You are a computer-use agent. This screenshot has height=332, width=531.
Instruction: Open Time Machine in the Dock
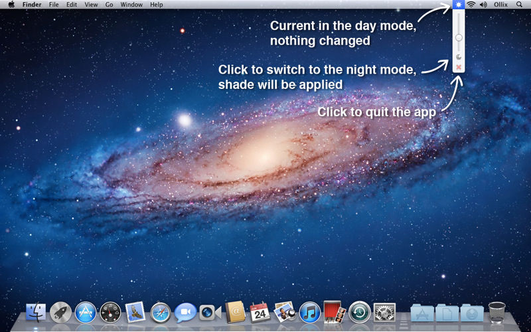(360, 312)
